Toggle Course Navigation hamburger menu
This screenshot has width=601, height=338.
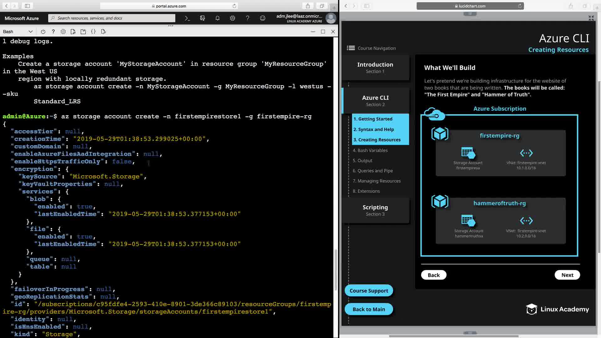pyautogui.click(x=351, y=48)
